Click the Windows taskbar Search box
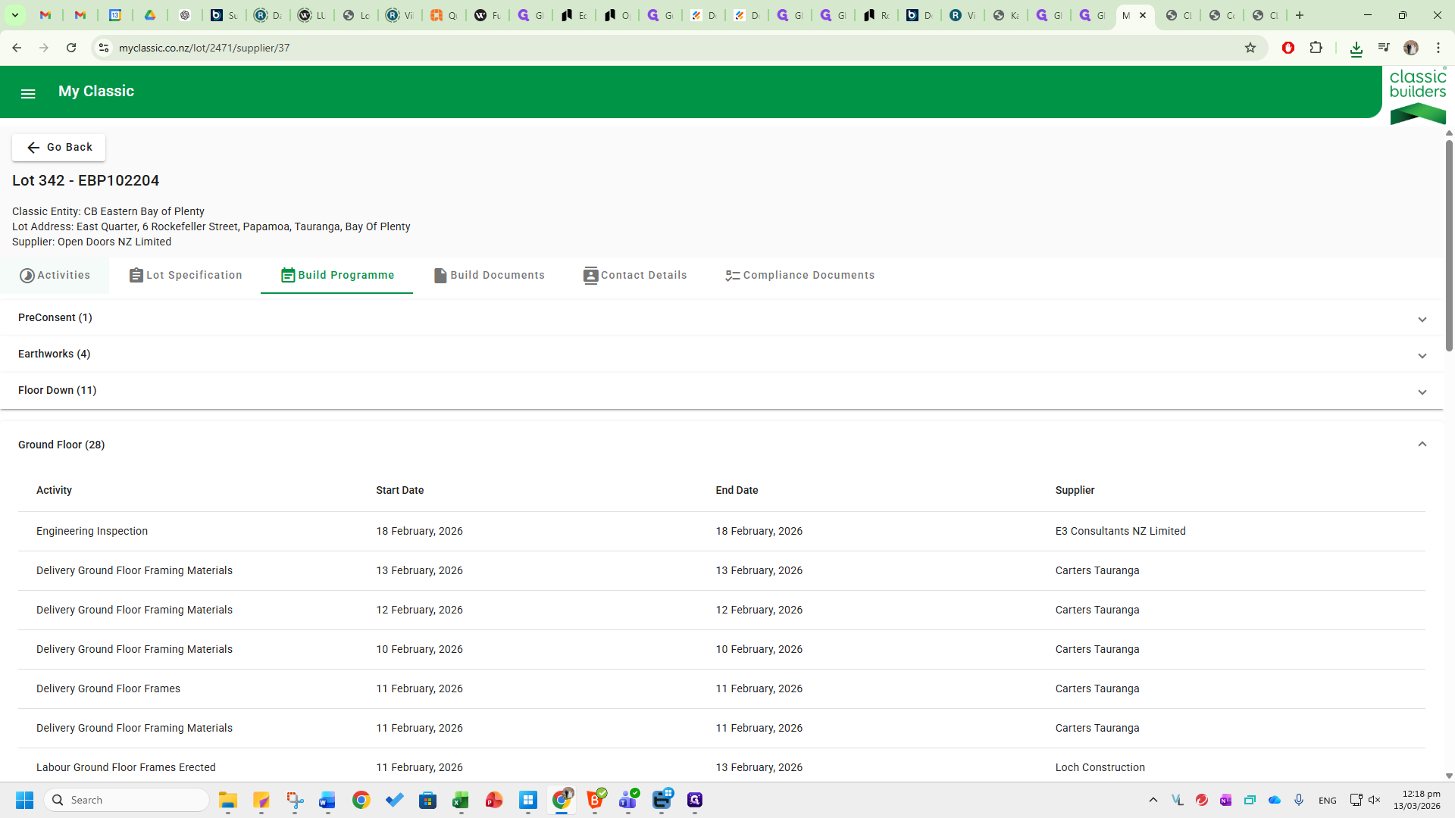Image resolution: width=1455 pixels, height=818 pixels. coord(127,800)
